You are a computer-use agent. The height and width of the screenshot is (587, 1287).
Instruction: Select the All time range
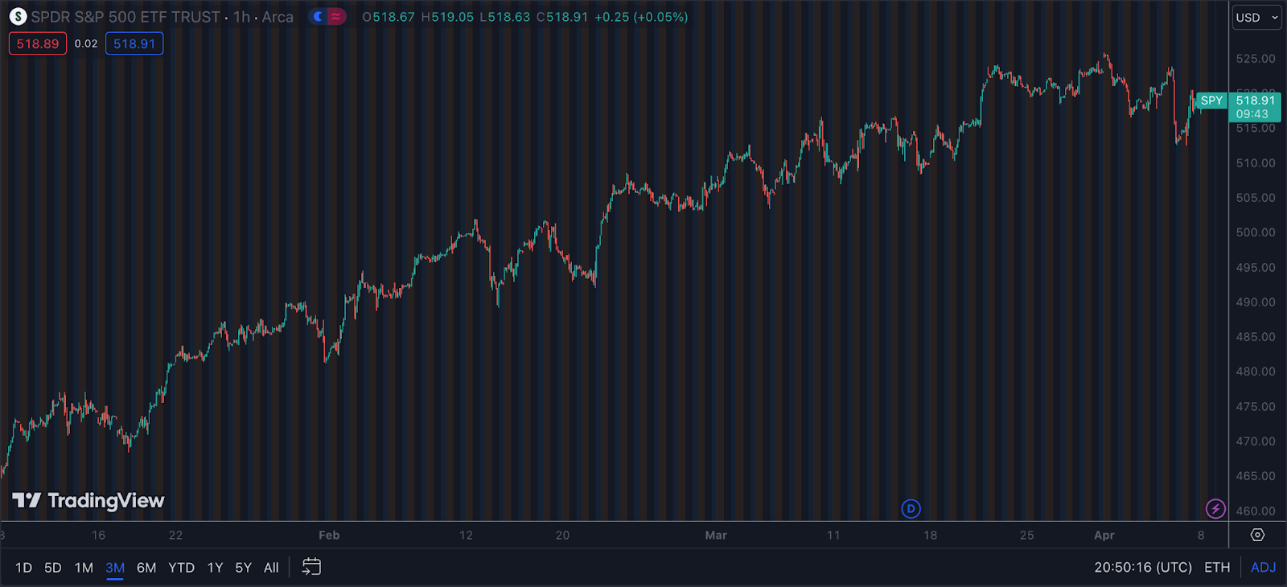[271, 568]
